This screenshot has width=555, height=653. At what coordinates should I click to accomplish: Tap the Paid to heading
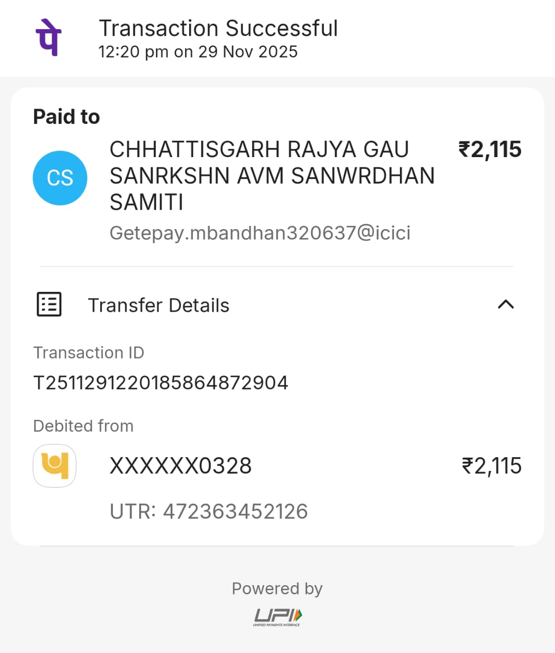66,117
